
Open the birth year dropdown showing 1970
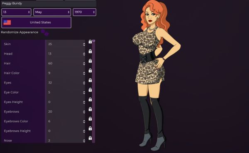85,12
